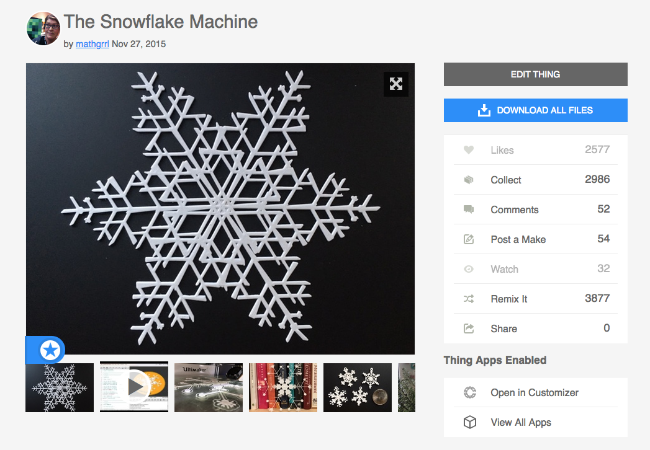Viewport: 650px width, 450px height.
Task: Select the bookshelf snowflake thumbnail
Action: 283,387
